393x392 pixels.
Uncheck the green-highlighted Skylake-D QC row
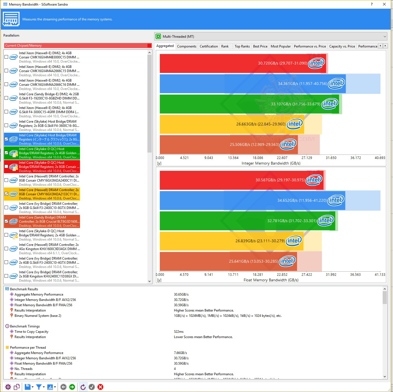point(6,153)
